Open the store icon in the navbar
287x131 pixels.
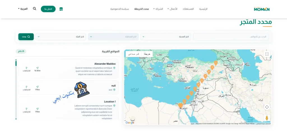point(61,9)
